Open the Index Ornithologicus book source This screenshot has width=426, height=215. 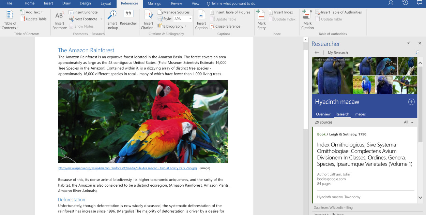point(365,154)
